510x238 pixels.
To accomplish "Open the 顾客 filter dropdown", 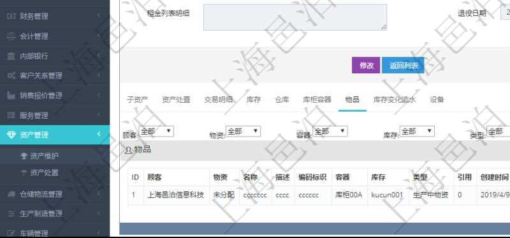I will (156, 131).
